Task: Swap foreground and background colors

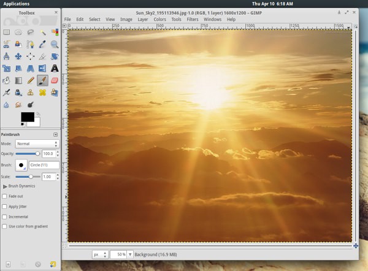Action: (38, 114)
